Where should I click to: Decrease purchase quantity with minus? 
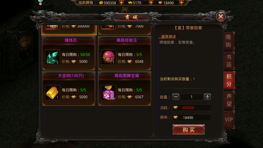176,97
